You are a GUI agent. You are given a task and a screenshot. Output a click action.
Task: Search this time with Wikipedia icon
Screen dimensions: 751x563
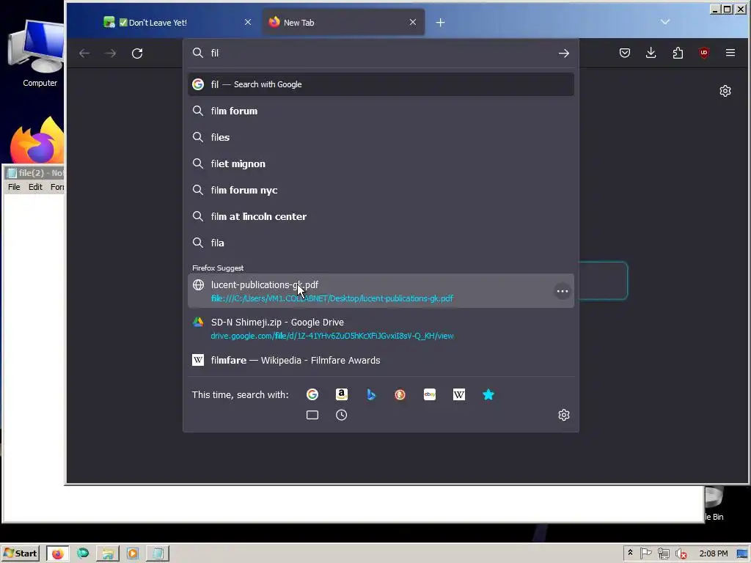coord(459,394)
